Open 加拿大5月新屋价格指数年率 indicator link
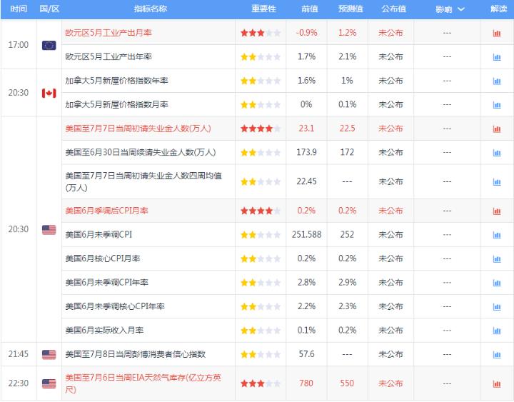This screenshot has width=514, height=402. tap(116, 81)
